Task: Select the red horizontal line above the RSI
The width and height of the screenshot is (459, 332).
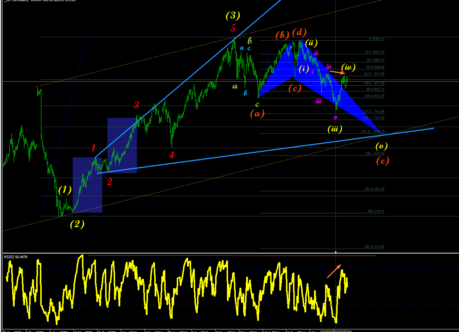Action: 304,256
